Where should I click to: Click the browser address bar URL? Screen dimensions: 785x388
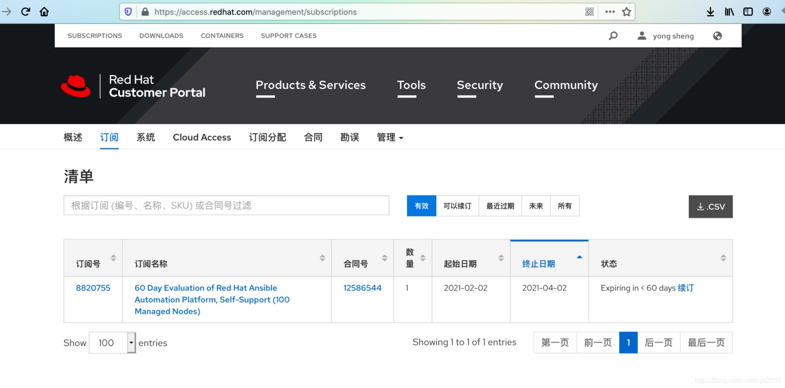[x=255, y=12]
